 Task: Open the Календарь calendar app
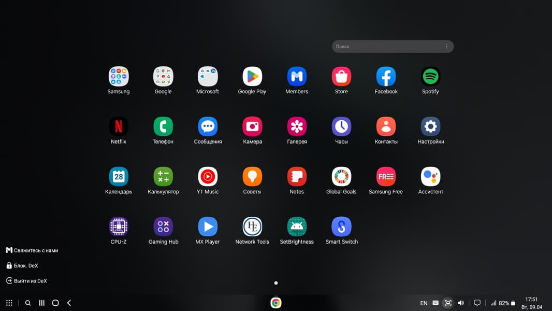coord(119,176)
